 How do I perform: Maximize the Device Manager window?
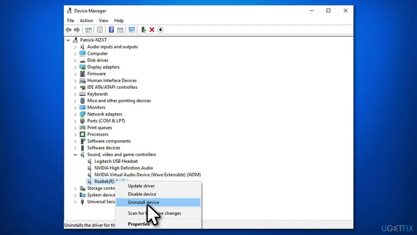point(328,11)
